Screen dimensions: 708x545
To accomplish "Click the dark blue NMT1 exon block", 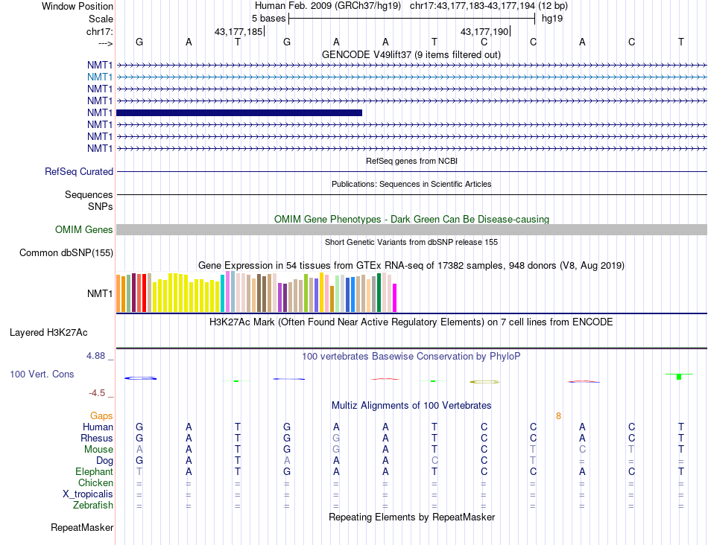I will click(x=239, y=112).
